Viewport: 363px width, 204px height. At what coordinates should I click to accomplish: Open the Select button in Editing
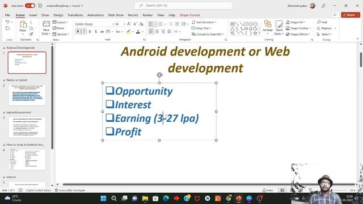coord(324,34)
